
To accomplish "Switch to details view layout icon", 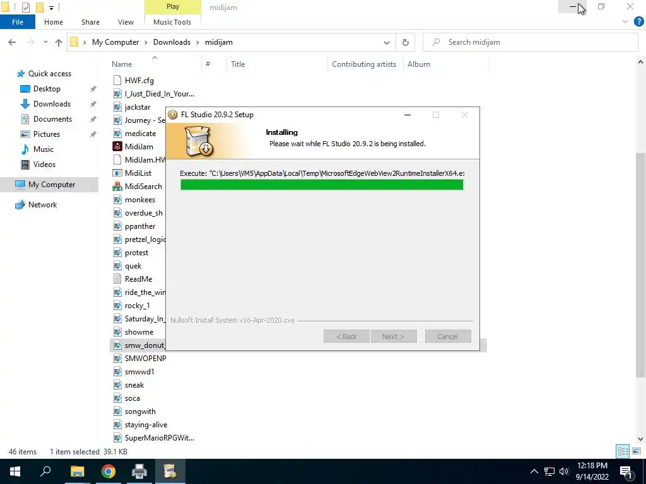I will click(623, 451).
